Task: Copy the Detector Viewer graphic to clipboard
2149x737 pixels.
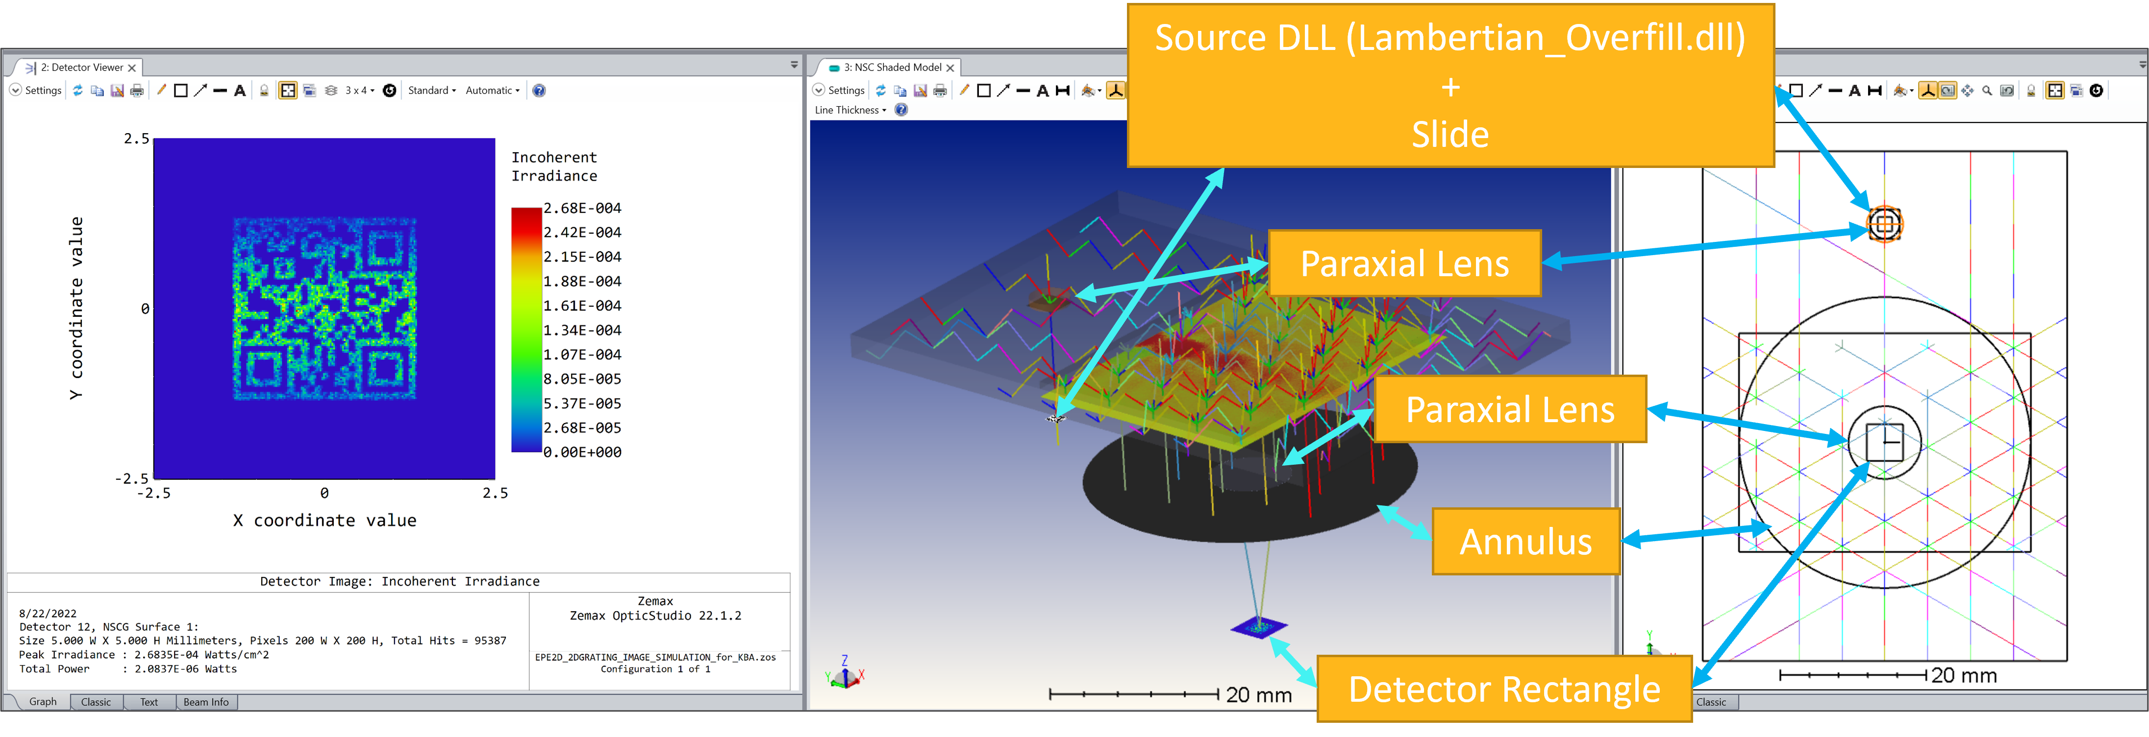Action: tap(97, 90)
